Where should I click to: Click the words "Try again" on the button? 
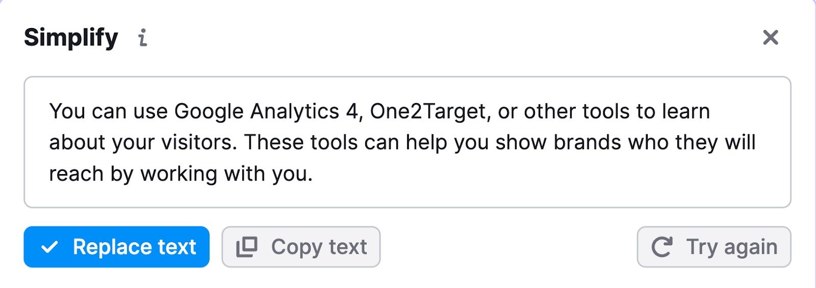pyautogui.click(x=732, y=247)
